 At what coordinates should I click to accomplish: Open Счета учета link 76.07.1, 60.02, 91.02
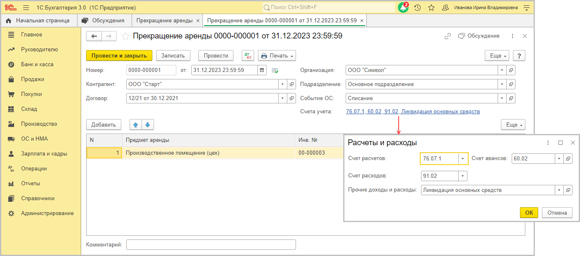413,112
